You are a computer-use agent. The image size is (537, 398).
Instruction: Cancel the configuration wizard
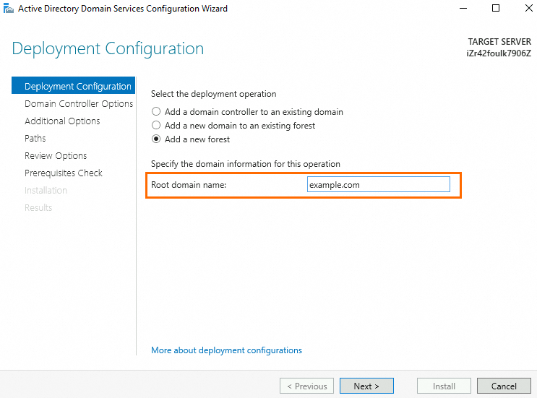click(x=504, y=386)
